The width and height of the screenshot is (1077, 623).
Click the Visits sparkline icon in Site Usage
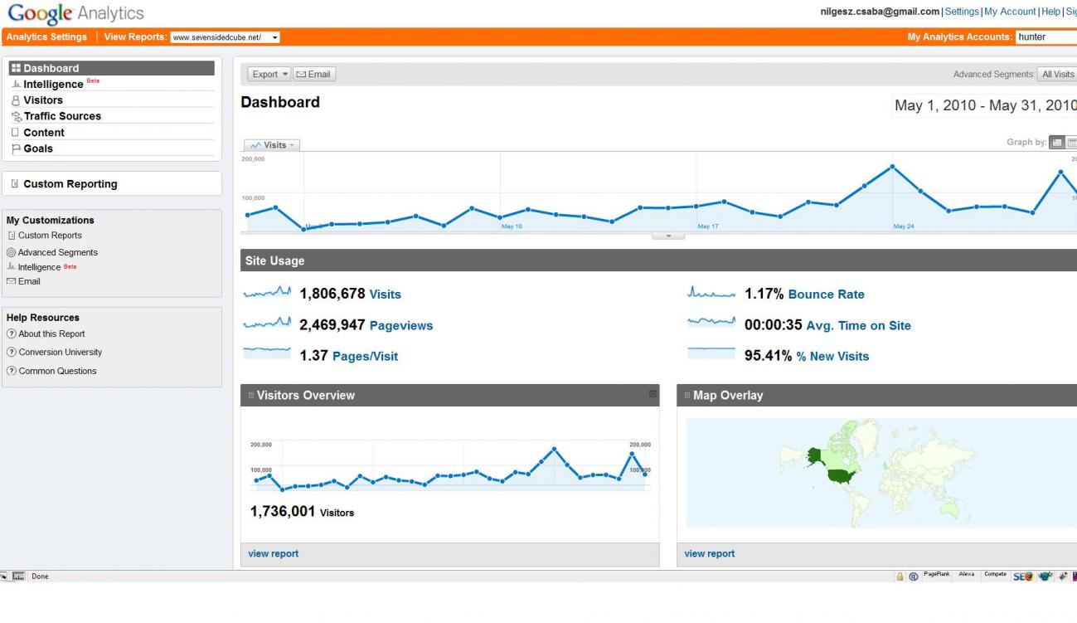click(268, 293)
